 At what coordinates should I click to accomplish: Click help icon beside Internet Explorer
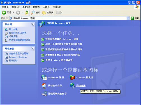click(x=6, y=57)
